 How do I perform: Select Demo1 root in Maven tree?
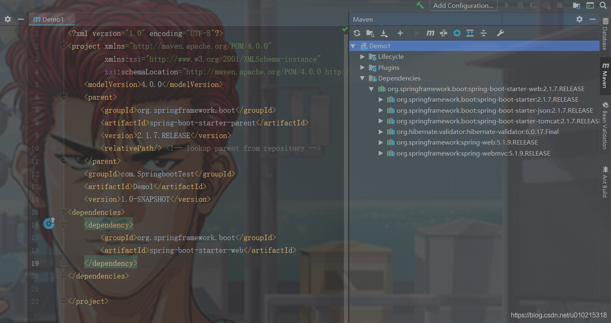[475, 46]
